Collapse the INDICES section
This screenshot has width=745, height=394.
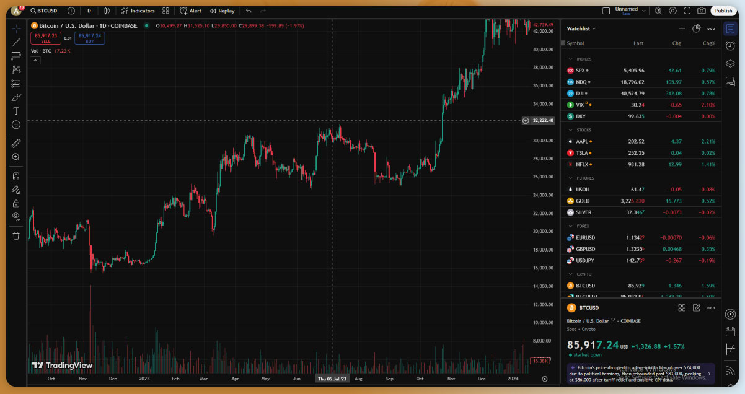pyautogui.click(x=570, y=59)
